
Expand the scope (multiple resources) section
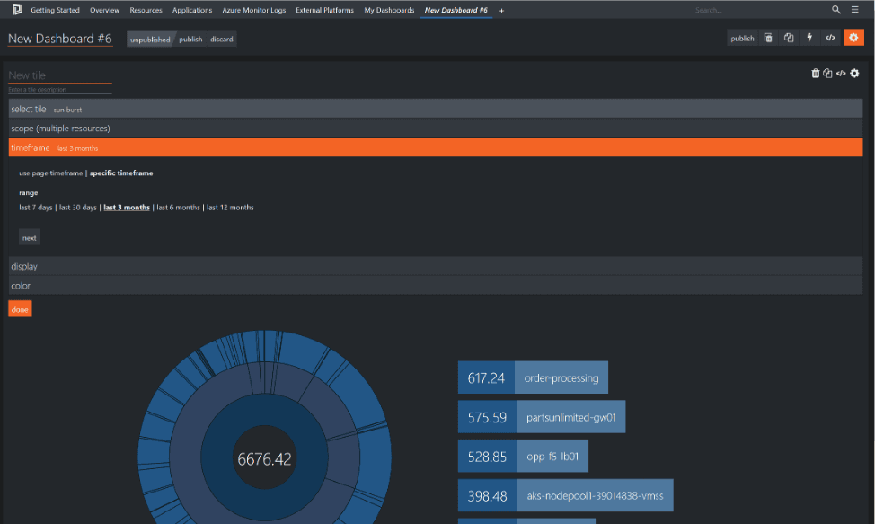click(436, 129)
